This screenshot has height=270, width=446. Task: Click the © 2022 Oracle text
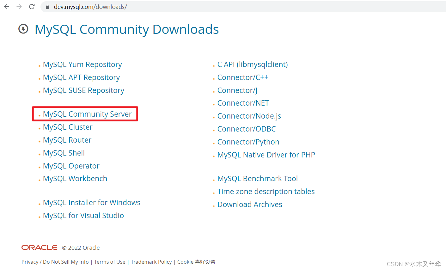click(81, 248)
